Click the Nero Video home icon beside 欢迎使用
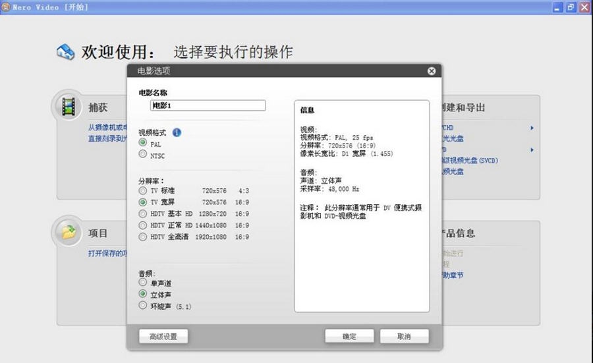Viewport: 593px width, 363px height. coord(66,52)
